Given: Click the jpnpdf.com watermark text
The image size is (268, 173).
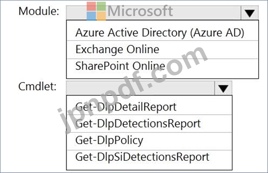Looking at the screenshot, I should (132, 89).
